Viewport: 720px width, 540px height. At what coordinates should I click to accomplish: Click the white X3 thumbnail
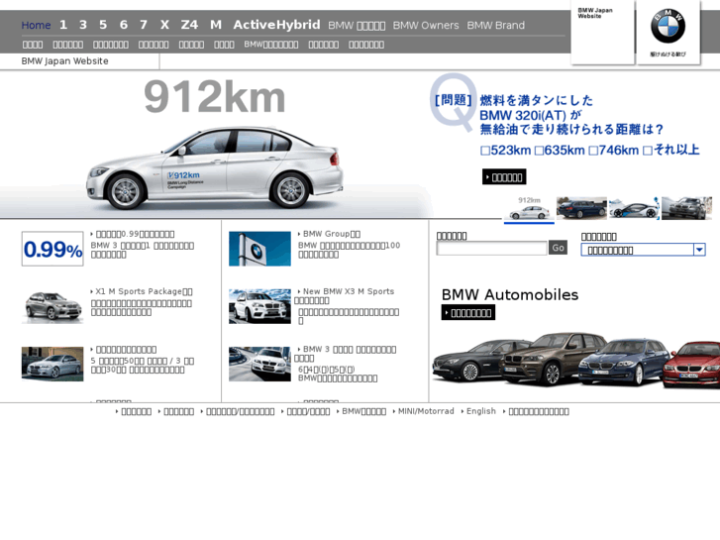[259, 306]
